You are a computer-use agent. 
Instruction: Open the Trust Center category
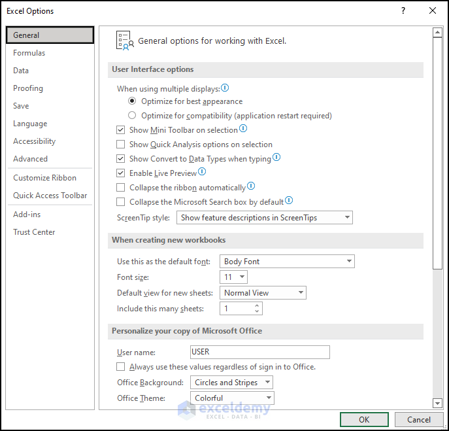pyautogui.click(x=34, y=232)
